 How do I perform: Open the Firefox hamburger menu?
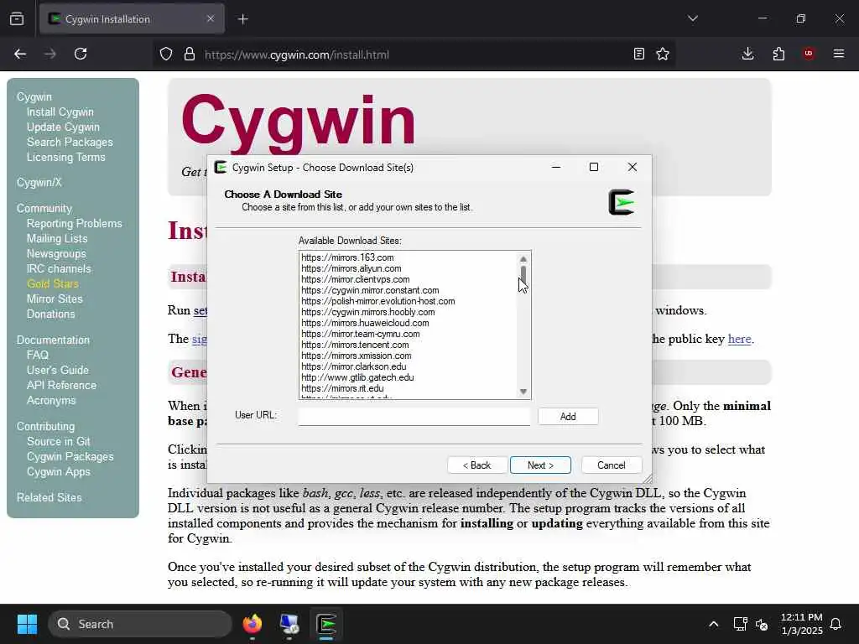click(839, 54)
